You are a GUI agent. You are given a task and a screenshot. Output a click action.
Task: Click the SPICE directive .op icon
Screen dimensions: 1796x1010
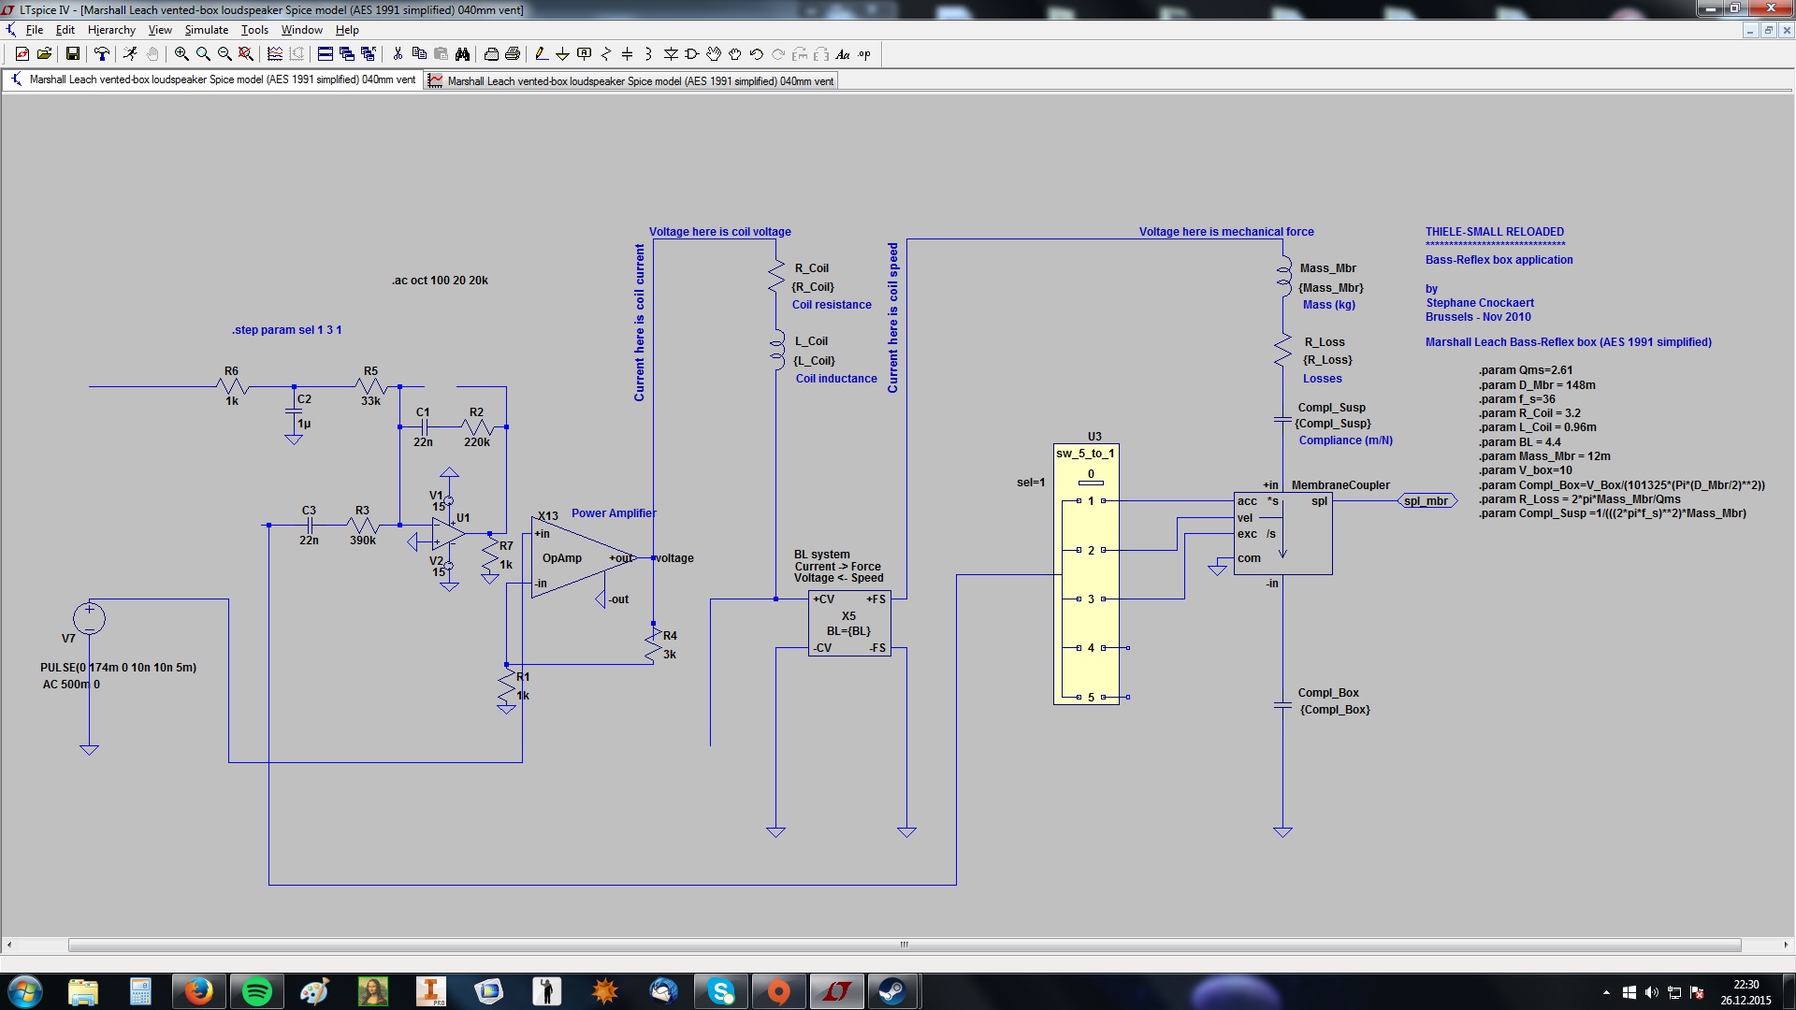(864, 54)
